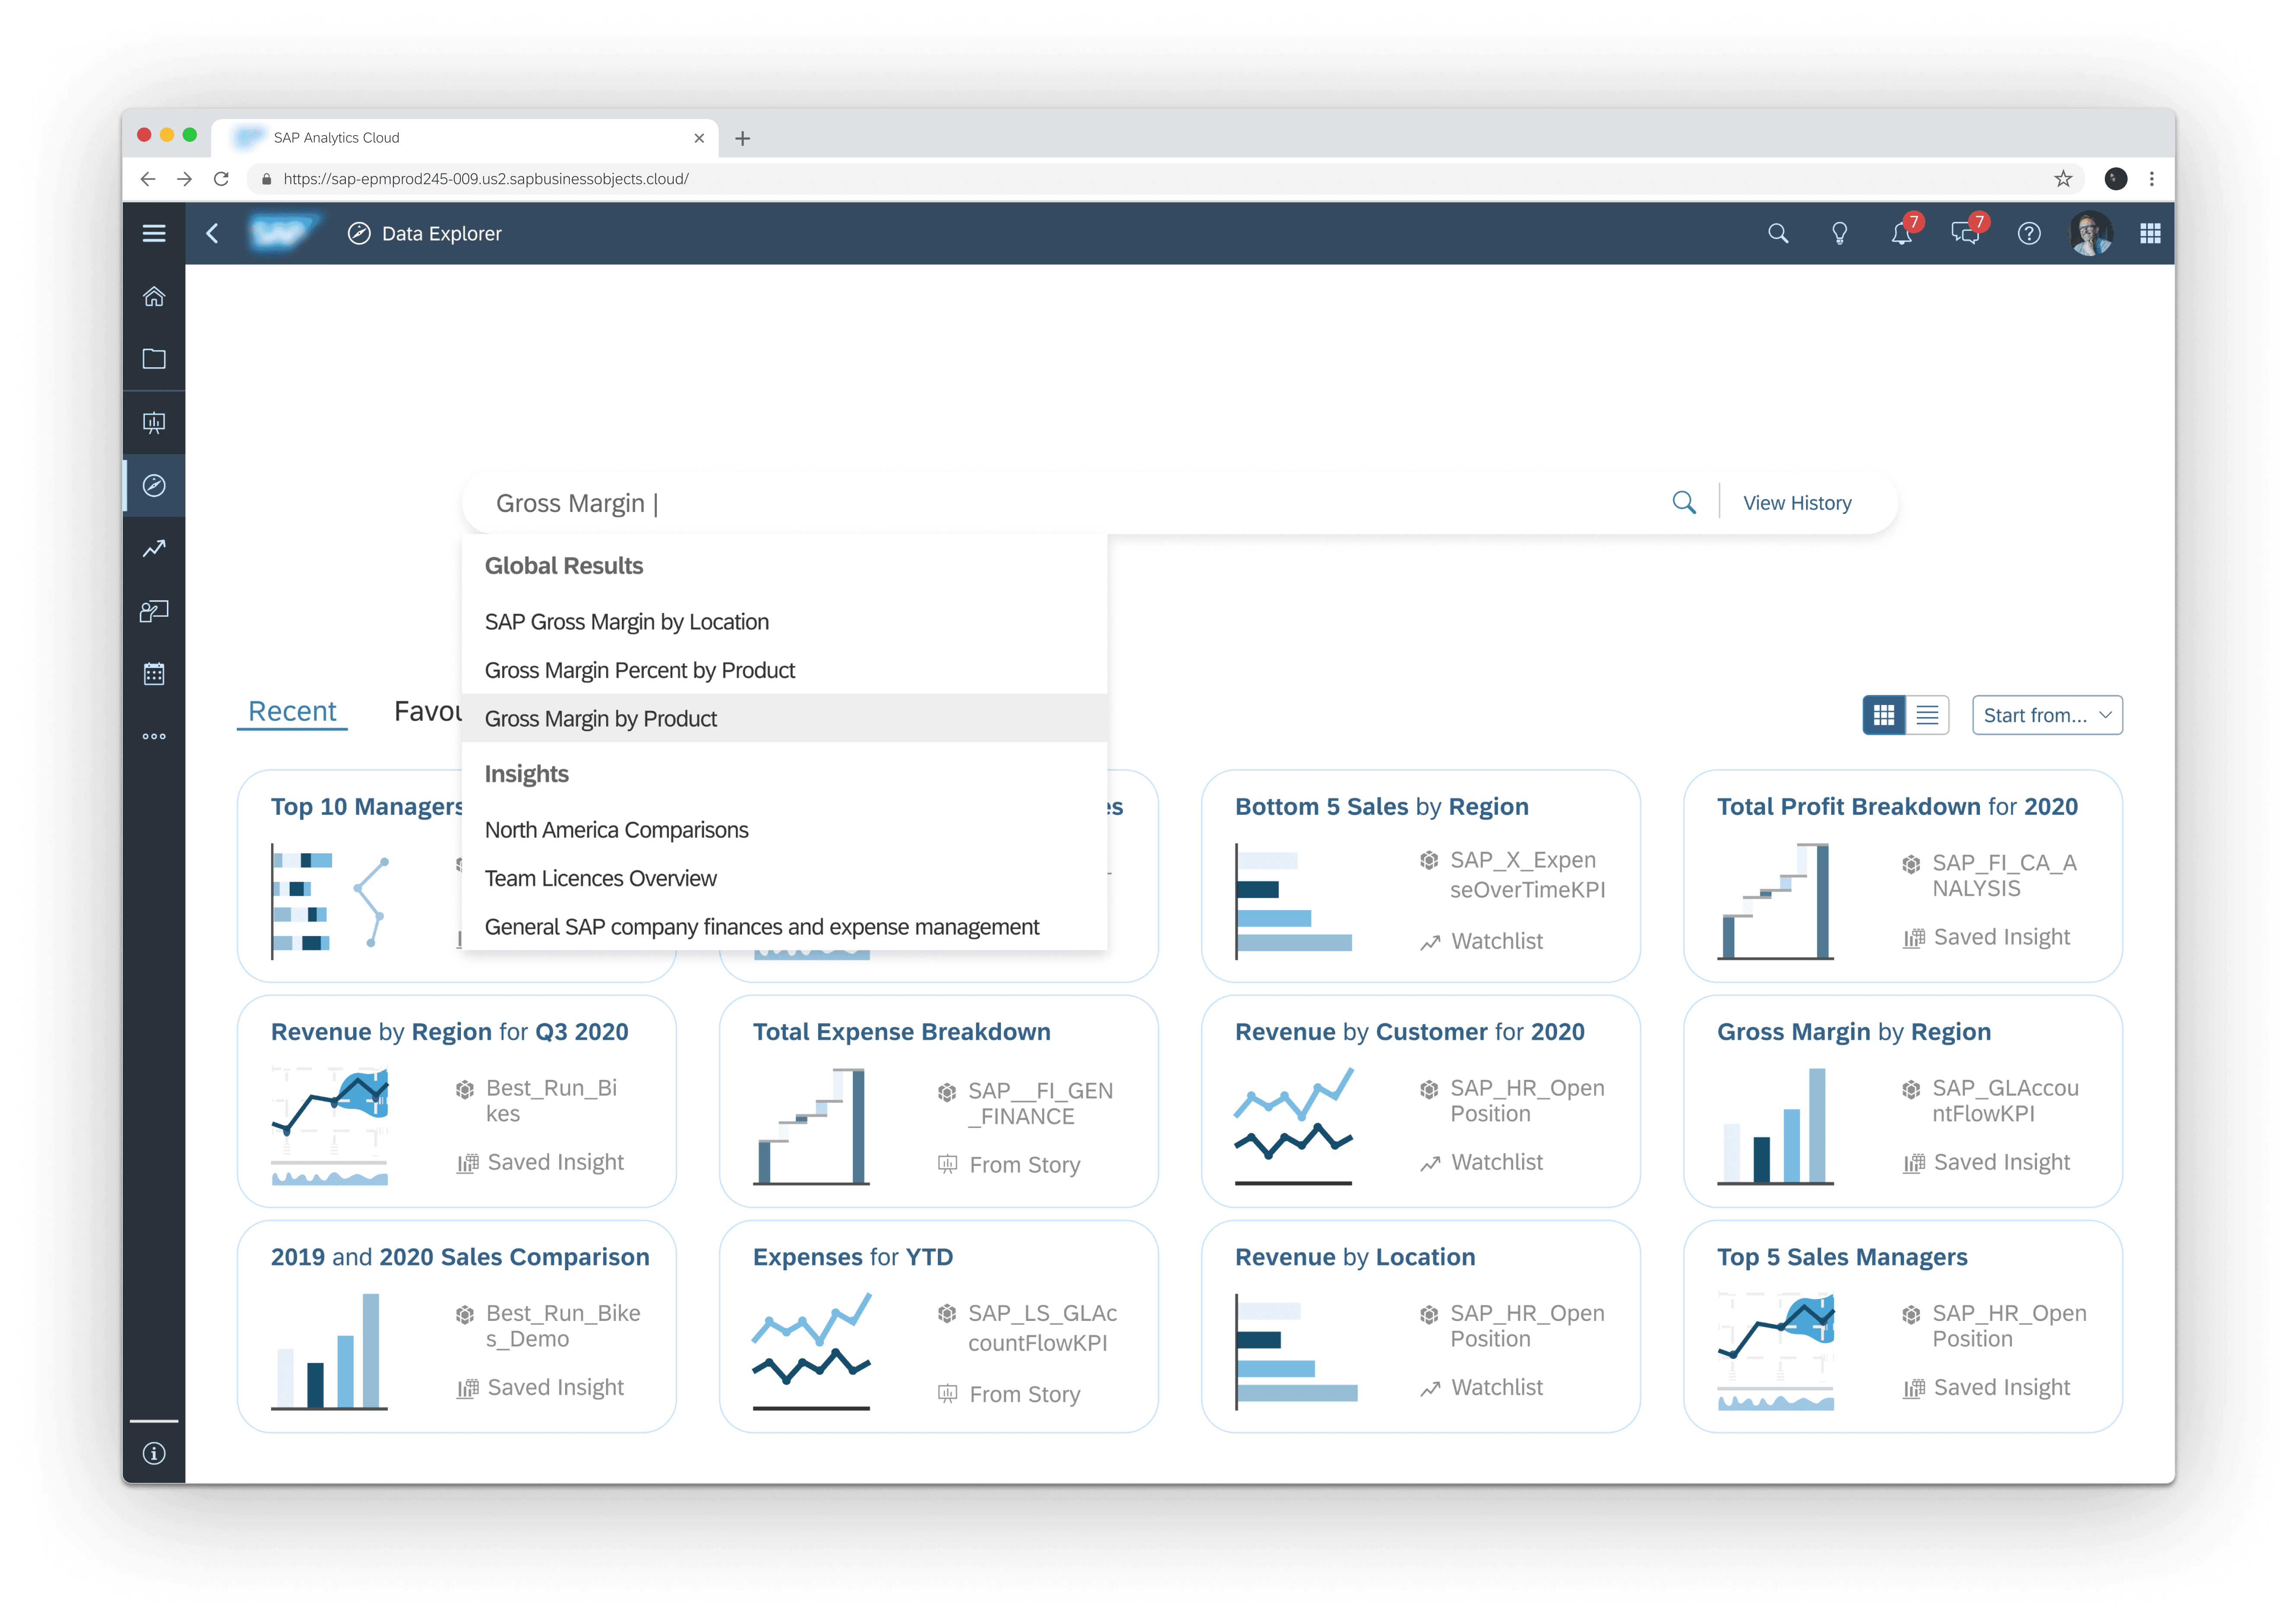Click Expenses for YTD line chart thumbnail
The height and width of the screenshot is (1618, 2296).
[811, 1351]
